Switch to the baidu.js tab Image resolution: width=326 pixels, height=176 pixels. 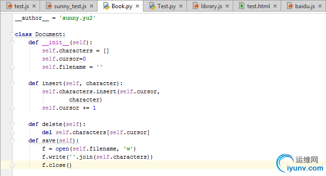[304, 6]
